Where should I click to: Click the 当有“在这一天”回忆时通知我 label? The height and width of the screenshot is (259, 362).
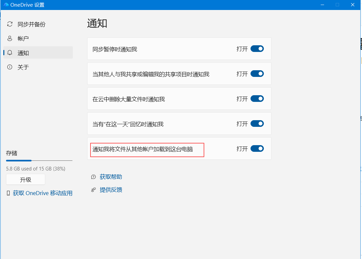click(x=128, y=124)
